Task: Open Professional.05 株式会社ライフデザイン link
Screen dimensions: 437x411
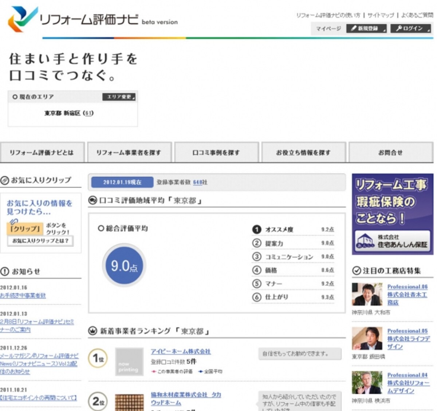Action: click(x=409, y=339)
